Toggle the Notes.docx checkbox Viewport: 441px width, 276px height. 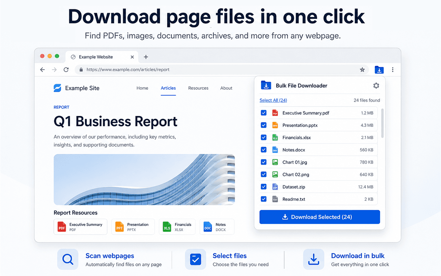(264, 150)
